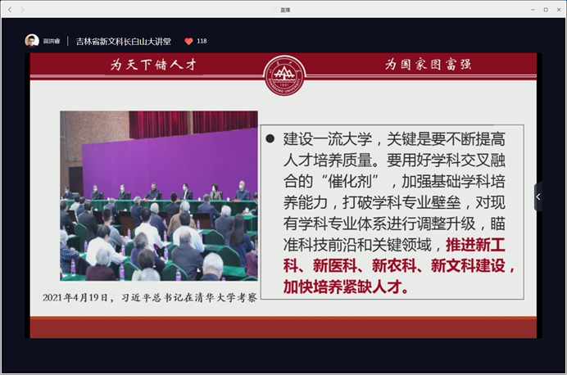Click the meeting hall photo in the slide

coord(158,195)
